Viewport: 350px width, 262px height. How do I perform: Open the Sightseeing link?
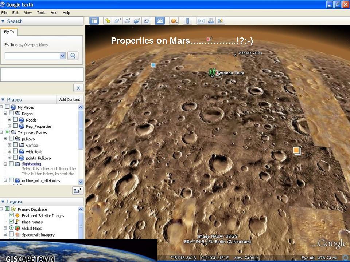click(31, 164)
